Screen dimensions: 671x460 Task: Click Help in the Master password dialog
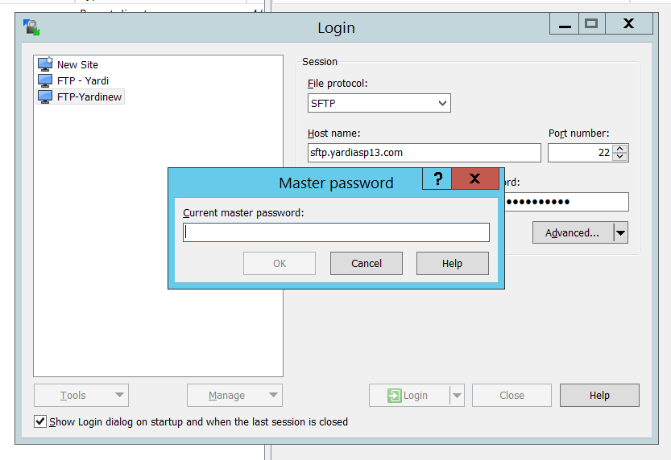click(452, 263)
